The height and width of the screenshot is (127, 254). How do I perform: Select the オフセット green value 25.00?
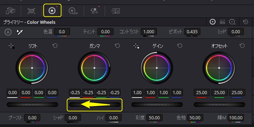tap(220, 93)
